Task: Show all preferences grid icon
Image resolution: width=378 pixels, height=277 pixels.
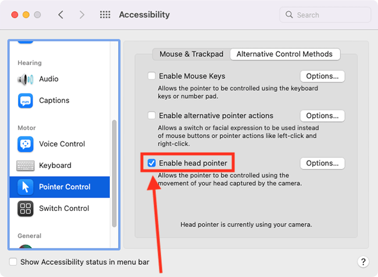Action: pyautogui.click(x=105, y=15)
